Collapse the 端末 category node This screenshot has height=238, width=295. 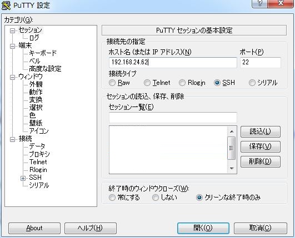pyautogui.click(x=12, y=46)
